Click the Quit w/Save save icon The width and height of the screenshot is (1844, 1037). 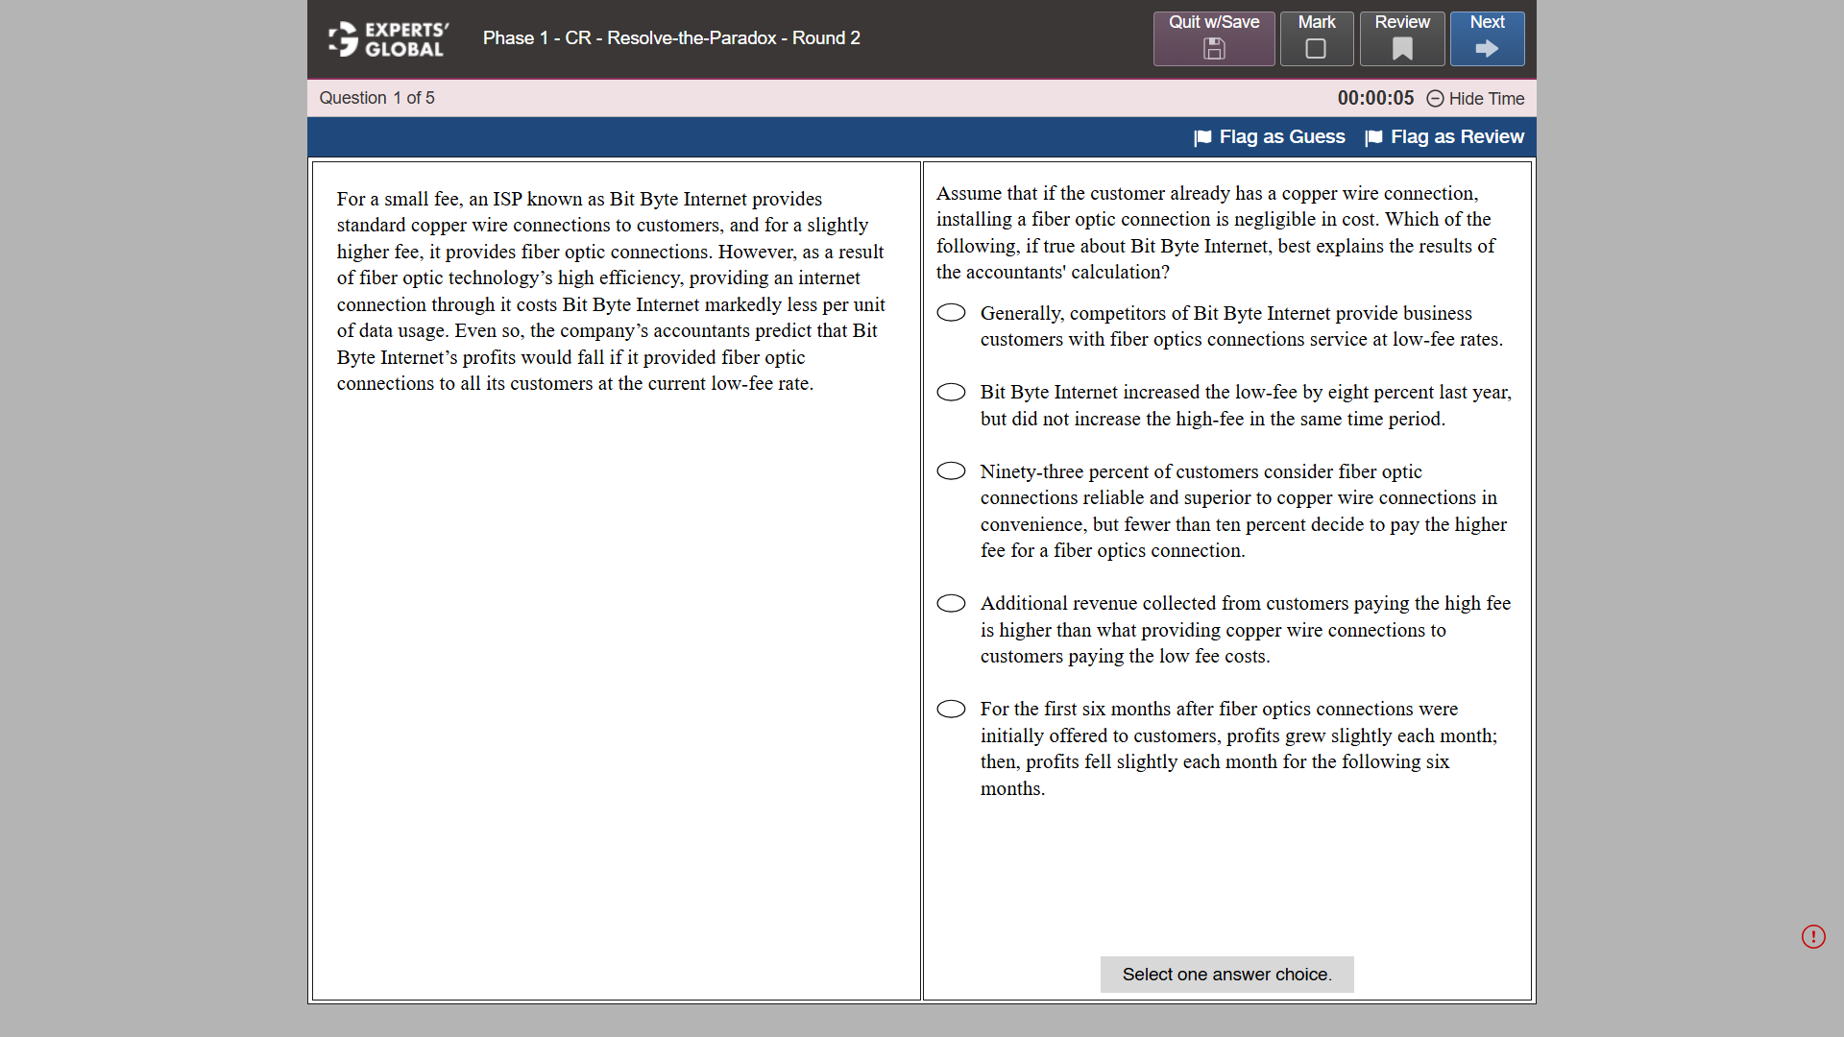point(1213,47)
